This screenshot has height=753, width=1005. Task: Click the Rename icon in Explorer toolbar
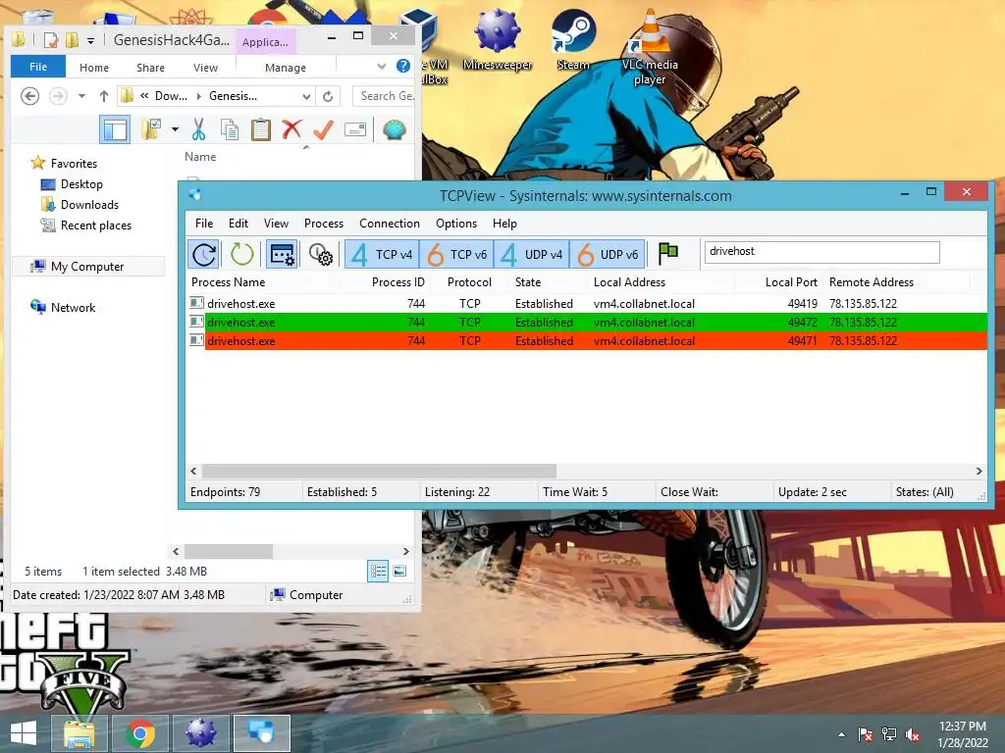[355, 129]
